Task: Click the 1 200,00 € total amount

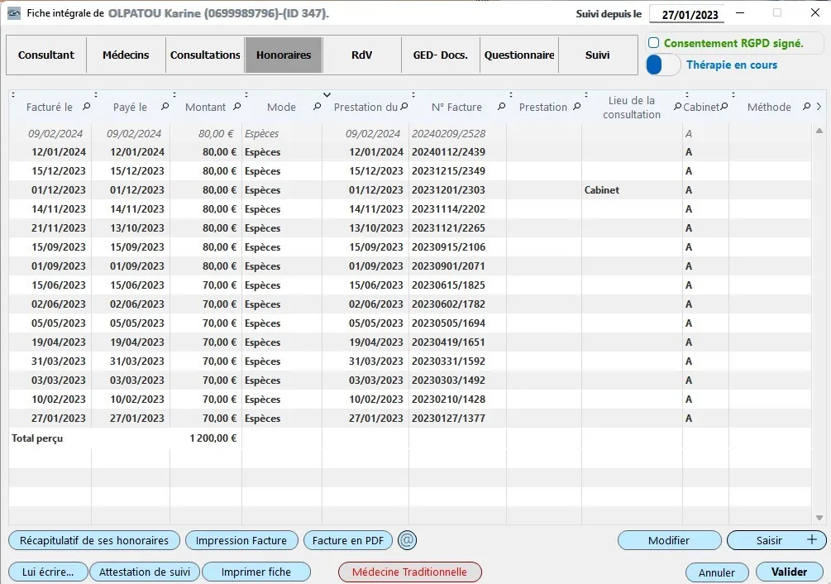Action: (213, 438)
